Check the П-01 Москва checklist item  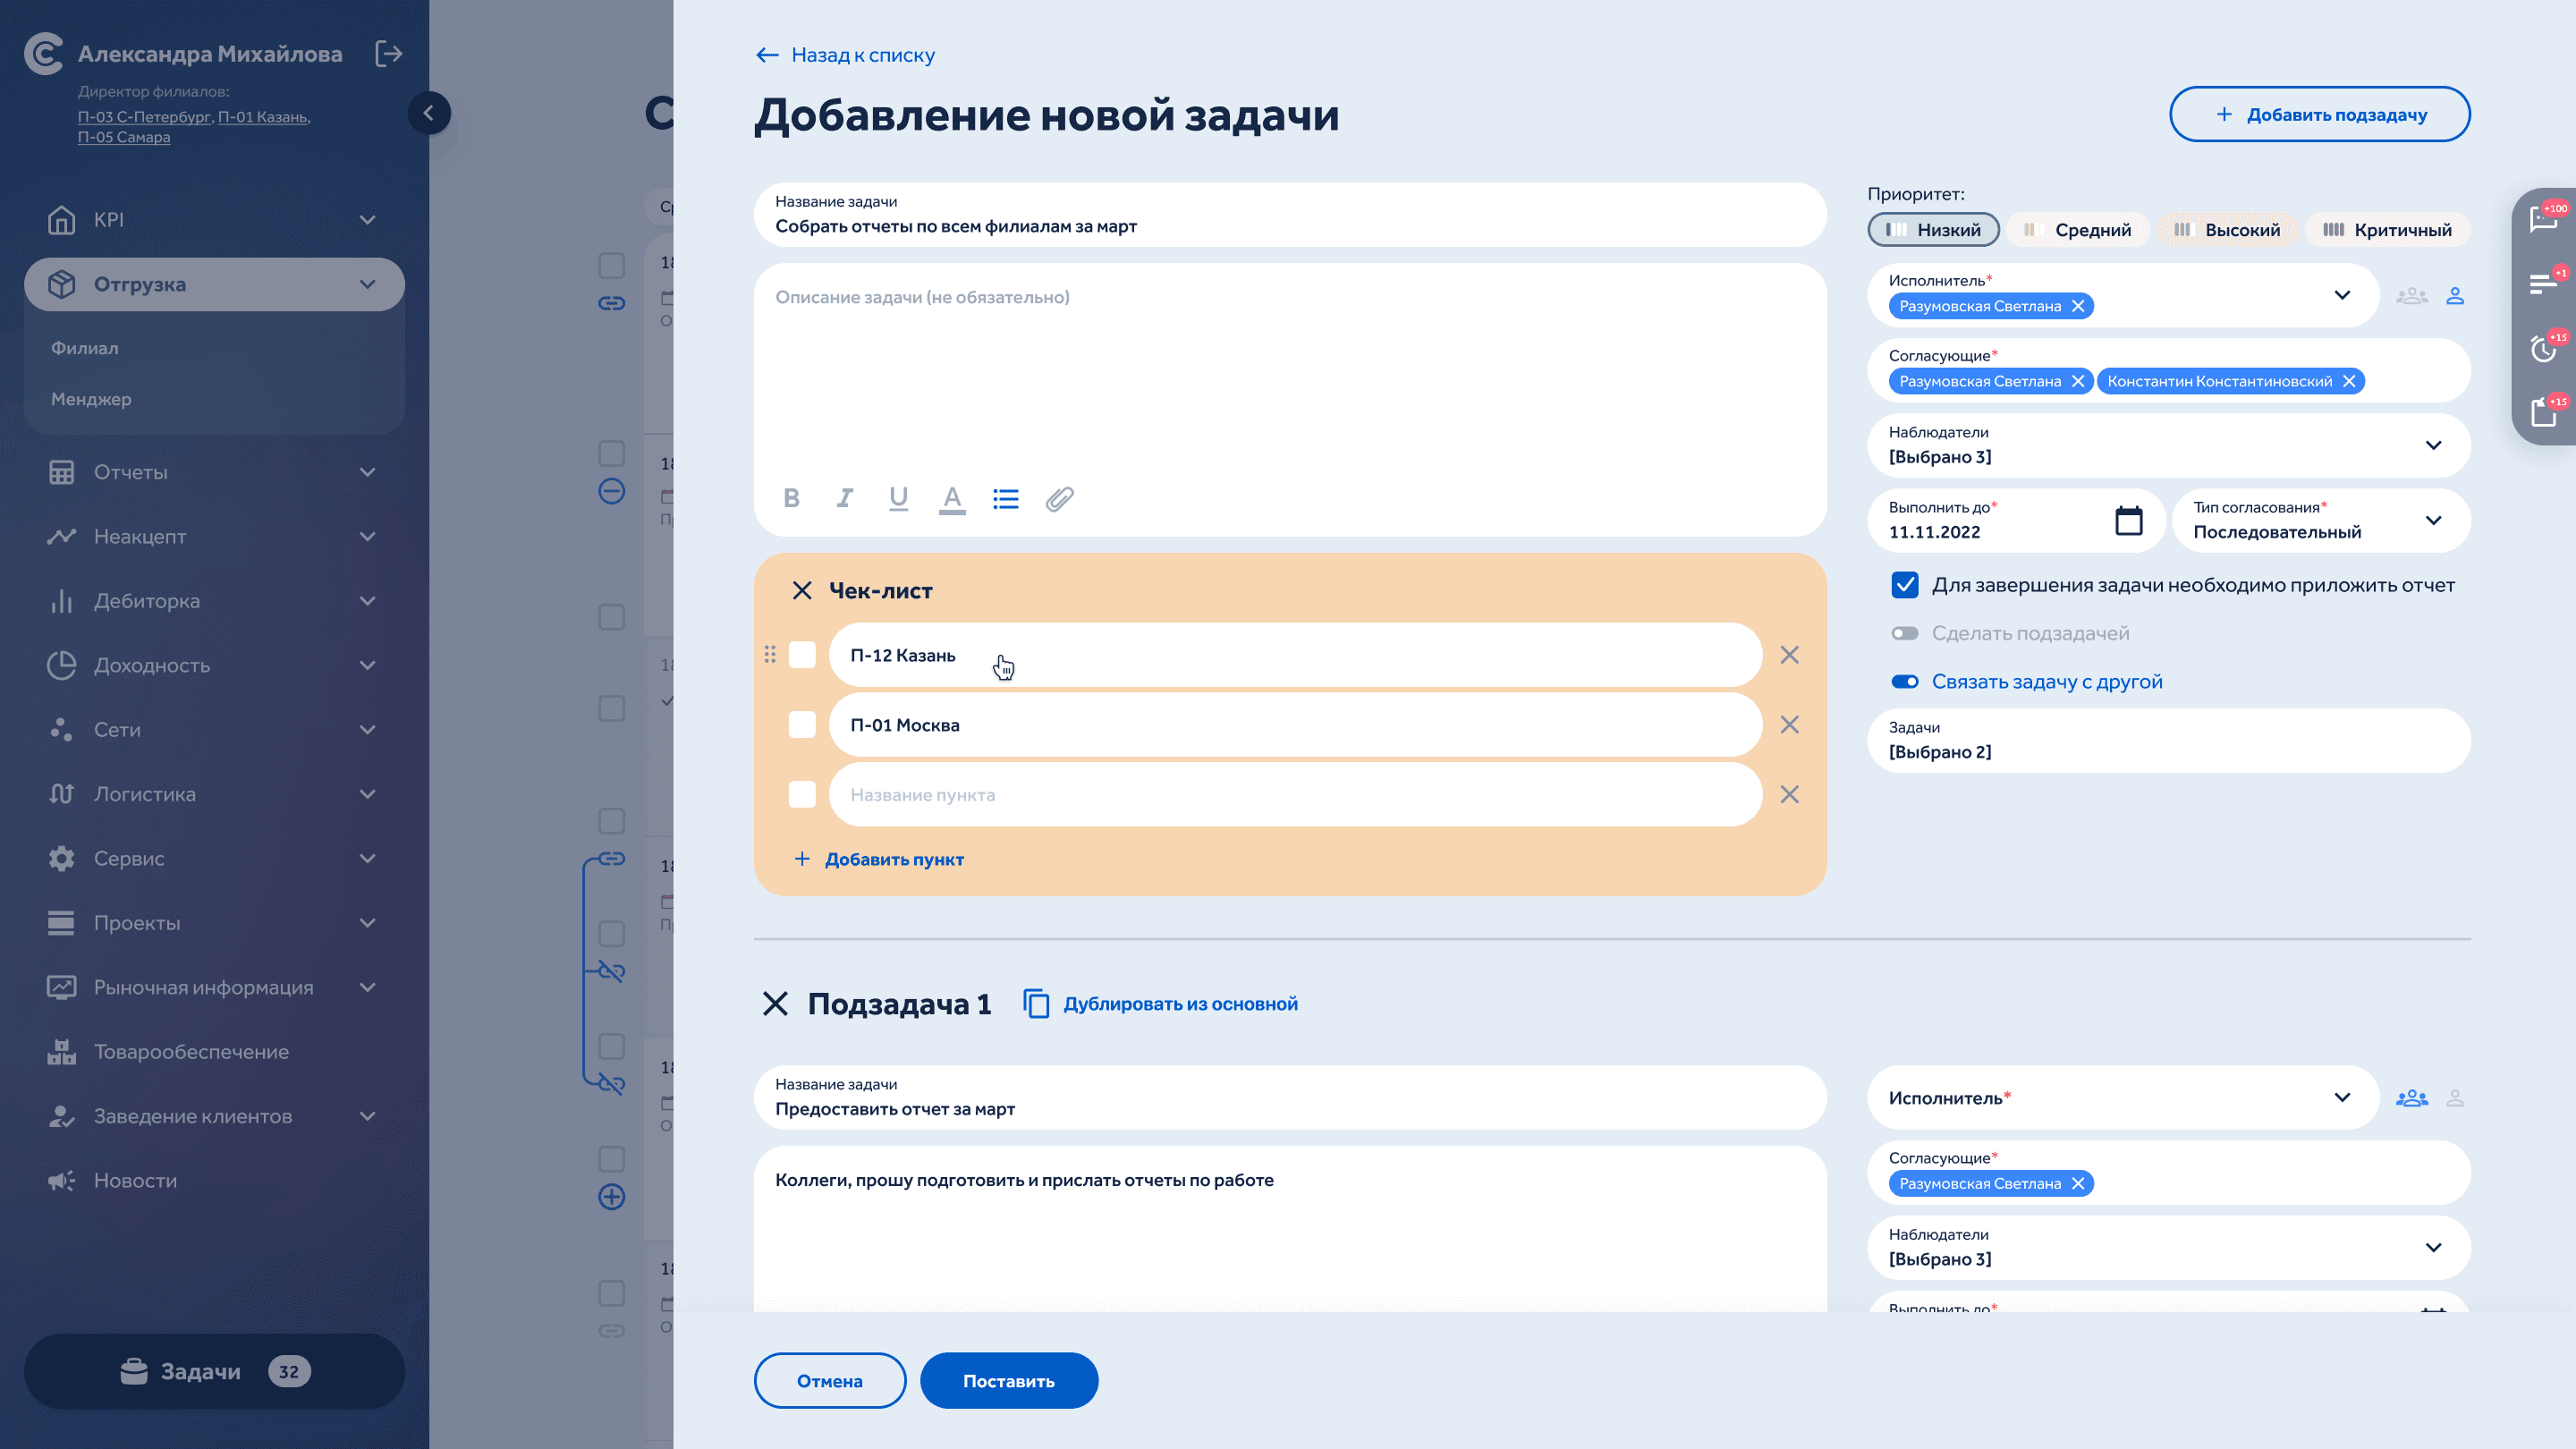click(802, 725)
